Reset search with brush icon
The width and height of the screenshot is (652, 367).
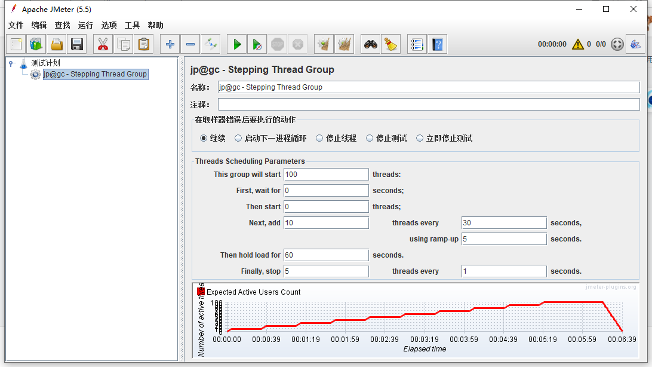[391, 44]
